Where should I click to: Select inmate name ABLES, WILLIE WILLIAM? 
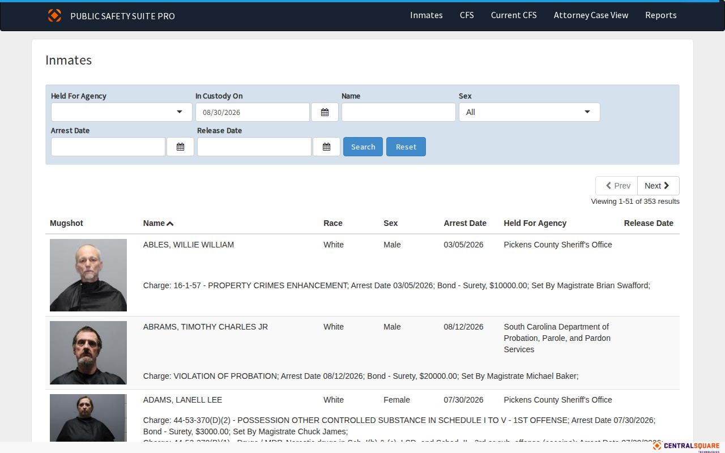pos(189,245)
